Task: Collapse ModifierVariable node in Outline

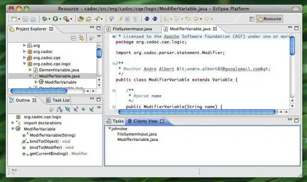Action: coord(13,129)
